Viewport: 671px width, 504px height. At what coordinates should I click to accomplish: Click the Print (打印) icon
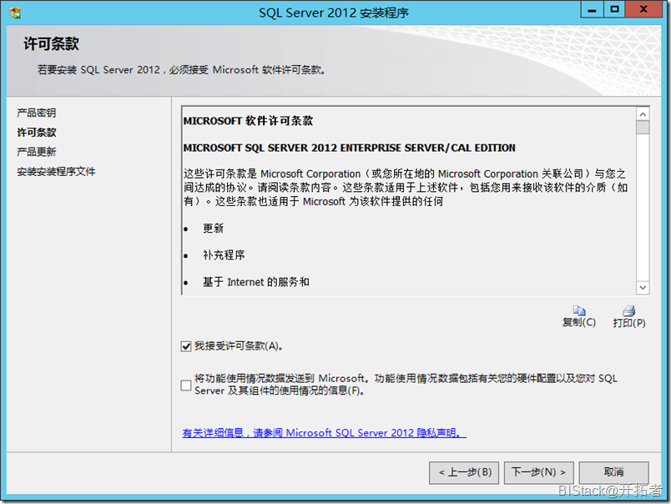tap(628, 310)
